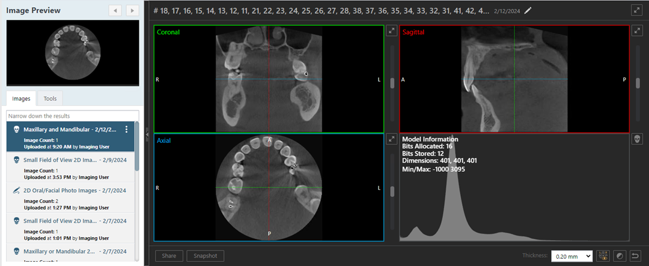Maximize the Axial view pane
This screenshot has width=649, height=266.
391,139
